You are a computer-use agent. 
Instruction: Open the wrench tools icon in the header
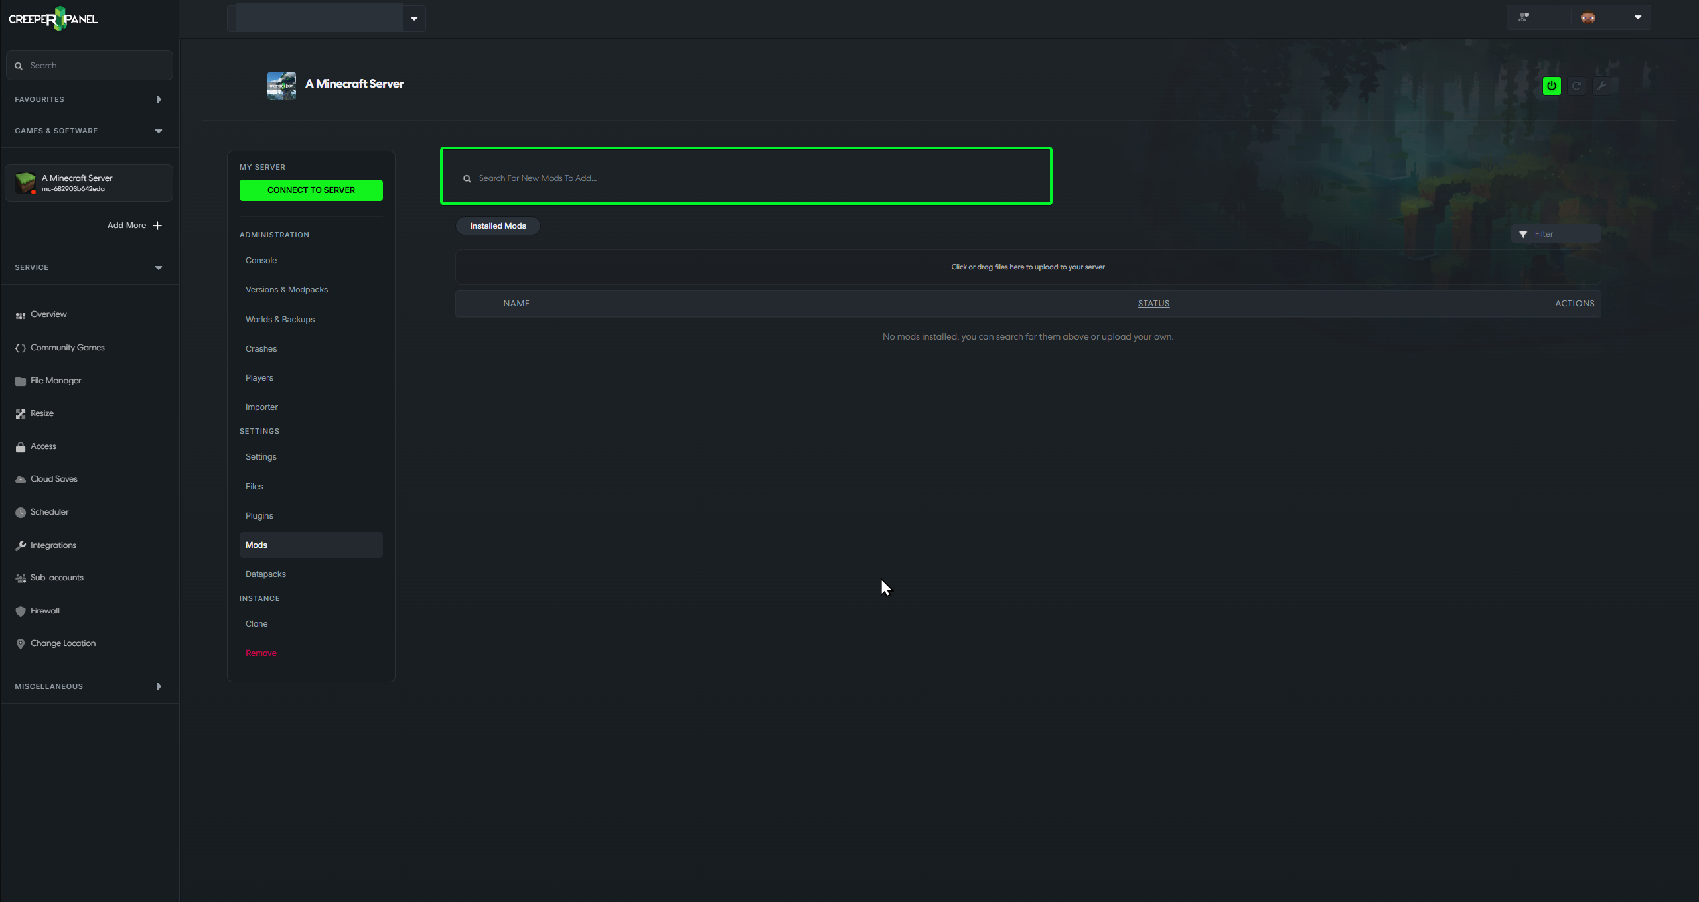(x=1602, y=86)
